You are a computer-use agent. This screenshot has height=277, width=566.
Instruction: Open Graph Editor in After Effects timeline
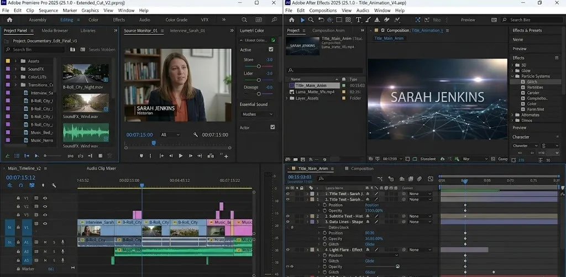point(430,179)
